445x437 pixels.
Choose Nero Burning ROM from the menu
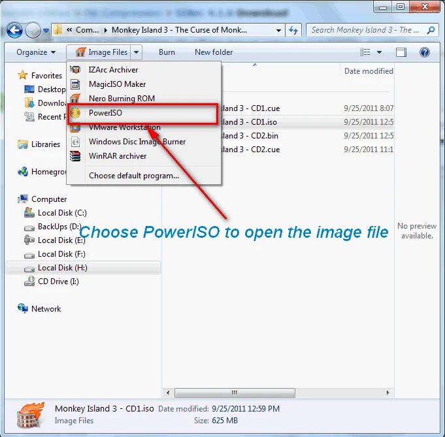point(144,99)
